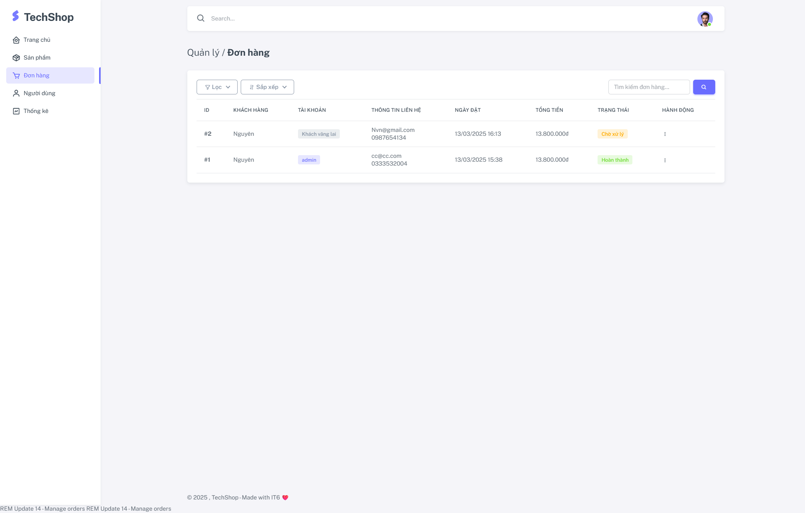The height and width of the screenshot is (513, 805).
Task: Open three-dot actions for order #2
Action: click(665, 134)
